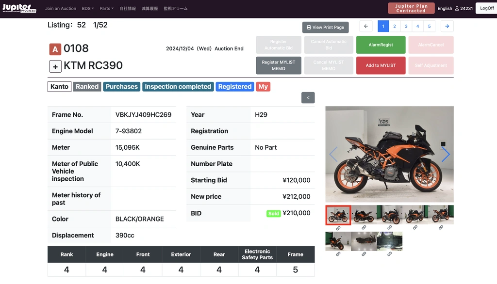
Task: Click the main KTM RC390 photo
Action: click(390, 154)
